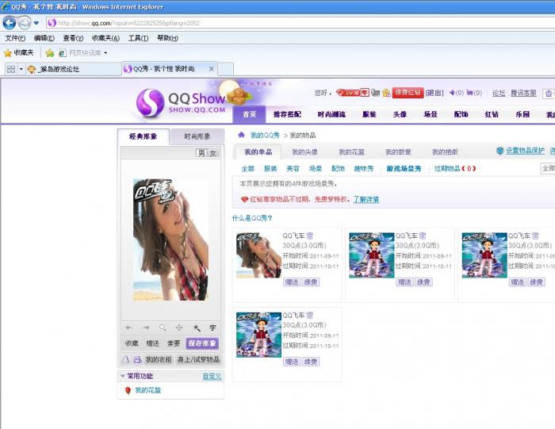Click the undo left-arrow avatar tool
The height and width of the screenshot is (429, 555).
tap(128, 327)
